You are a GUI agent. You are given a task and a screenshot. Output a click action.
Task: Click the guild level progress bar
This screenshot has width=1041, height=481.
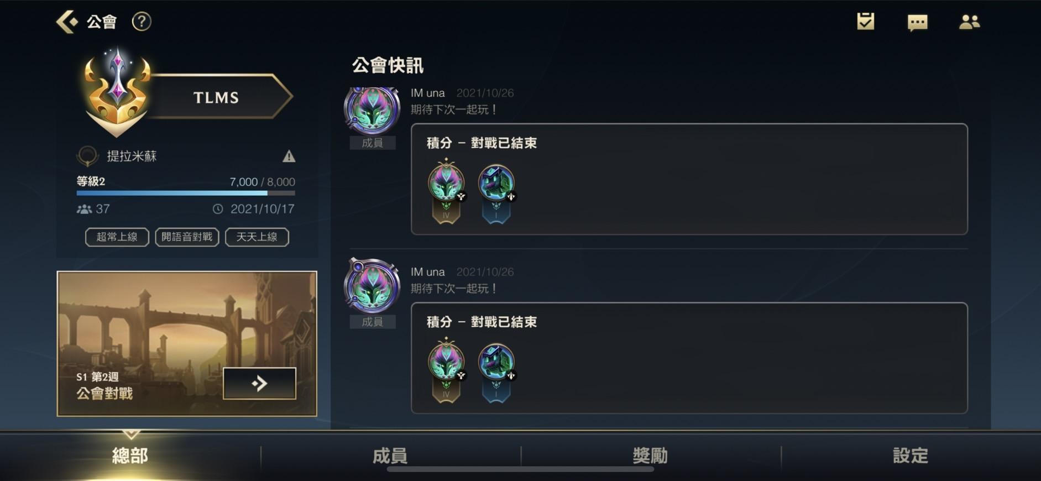pyautogui.click(x=186, y=193)
